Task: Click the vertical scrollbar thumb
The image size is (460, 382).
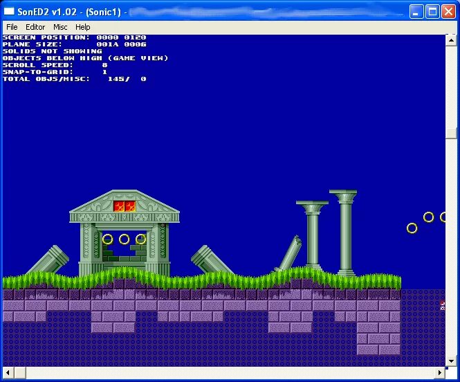Action: [451, 133]
